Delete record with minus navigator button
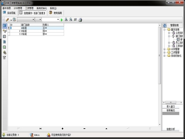The image size is (185, 139). click(x=84, y=129)
